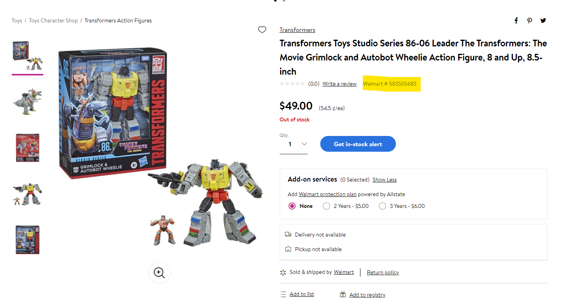The width and height of the screenshot is (583, 303).
Task: Select the None protection plan option
Action: 292,206
